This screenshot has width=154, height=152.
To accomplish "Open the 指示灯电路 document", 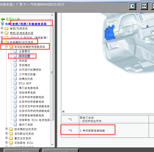I will 26,125.
